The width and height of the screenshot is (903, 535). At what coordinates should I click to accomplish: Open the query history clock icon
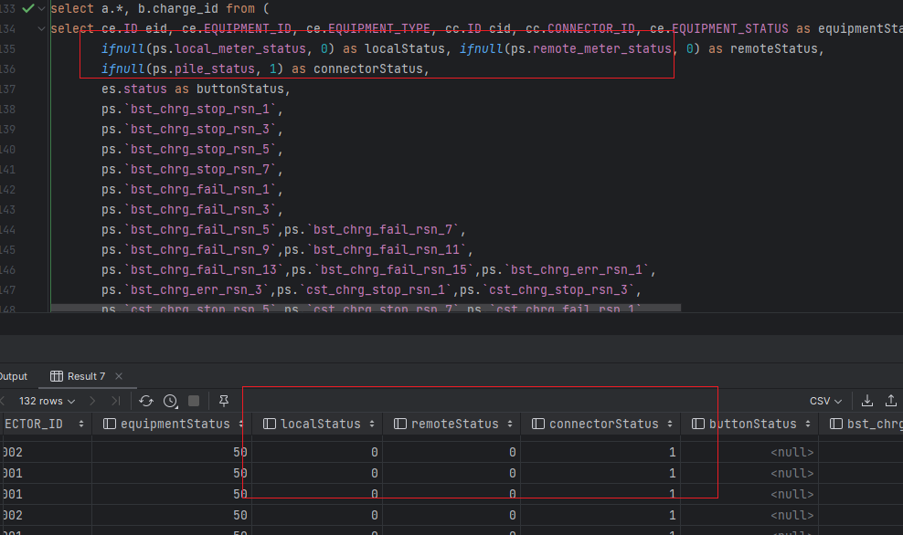tap(171, 401)
